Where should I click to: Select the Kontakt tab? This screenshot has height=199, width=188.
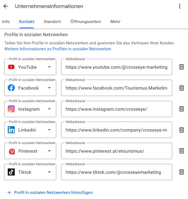[27, 22]
